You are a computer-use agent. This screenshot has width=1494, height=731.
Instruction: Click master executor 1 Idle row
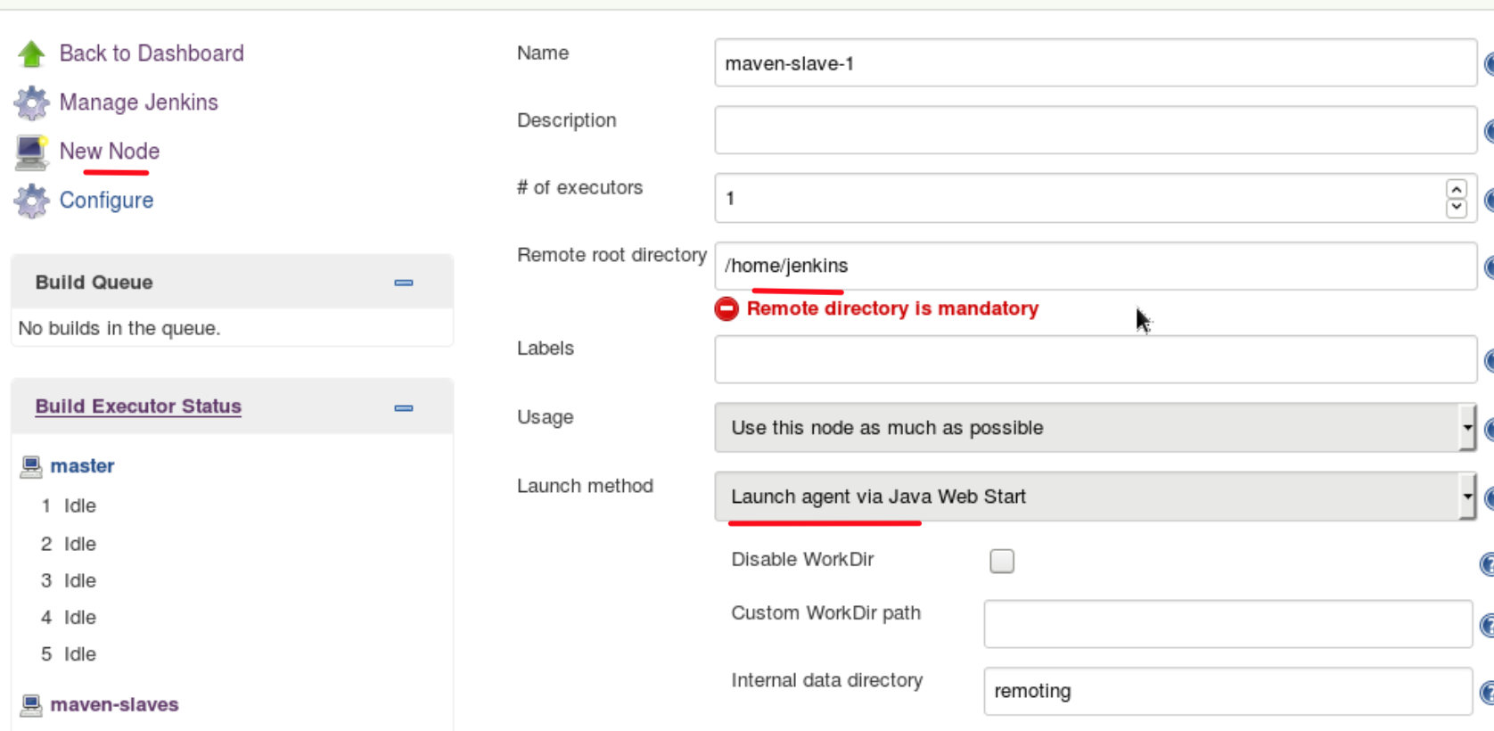(x=69, y=505)
